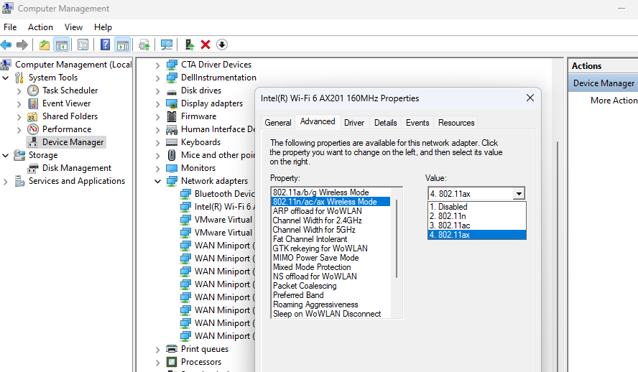Click the Properties sheet toolbar icon
Image resolution: width=638 pixels, height=372 pixels.
[83, 45]
